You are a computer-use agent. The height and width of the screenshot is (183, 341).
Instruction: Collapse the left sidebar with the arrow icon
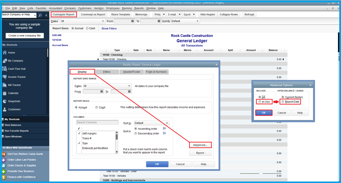46,15
